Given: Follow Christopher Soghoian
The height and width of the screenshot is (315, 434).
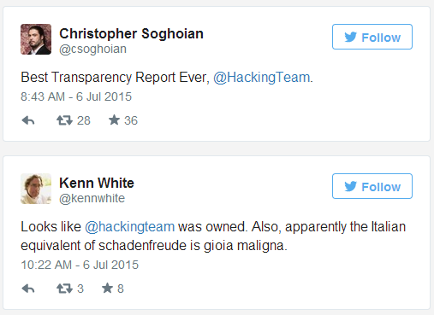Looking at the screenshot, I should tap(372, 37).
